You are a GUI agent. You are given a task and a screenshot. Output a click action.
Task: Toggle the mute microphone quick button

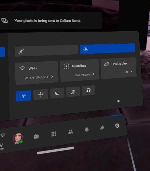tap(73, 92)
